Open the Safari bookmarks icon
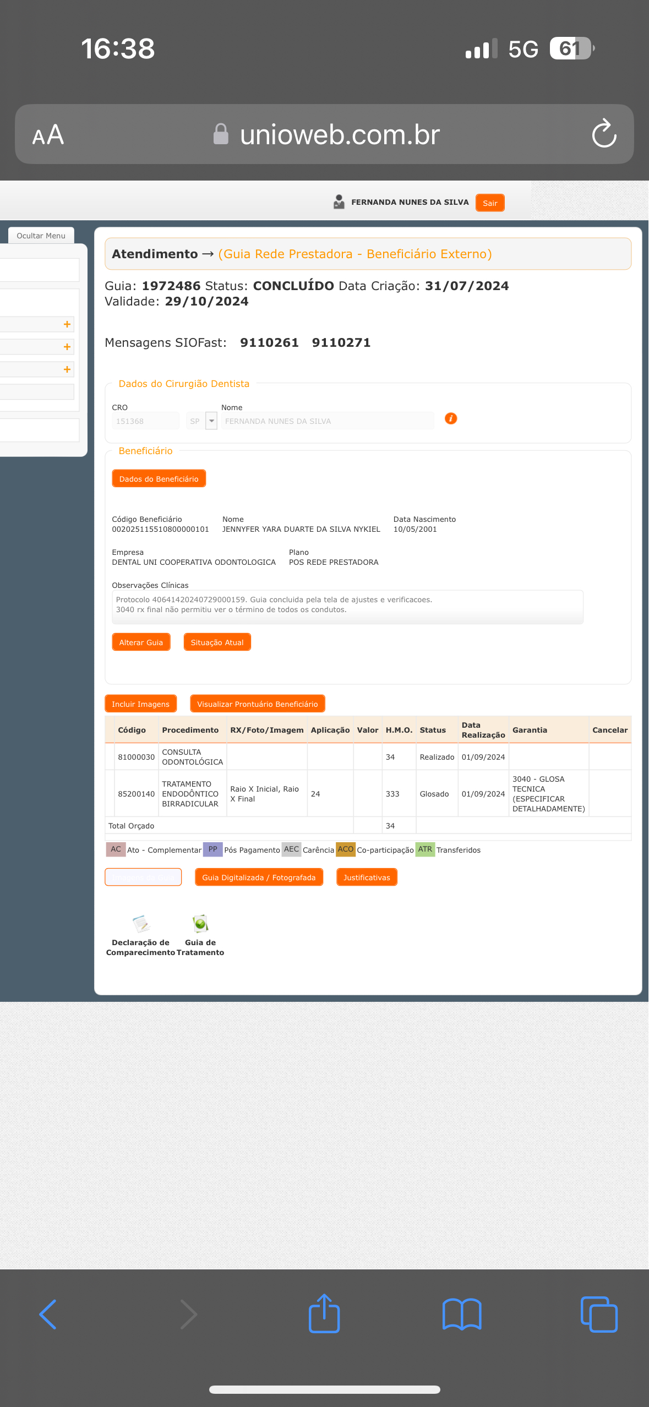The image size is (649, 1407). 462,1315
